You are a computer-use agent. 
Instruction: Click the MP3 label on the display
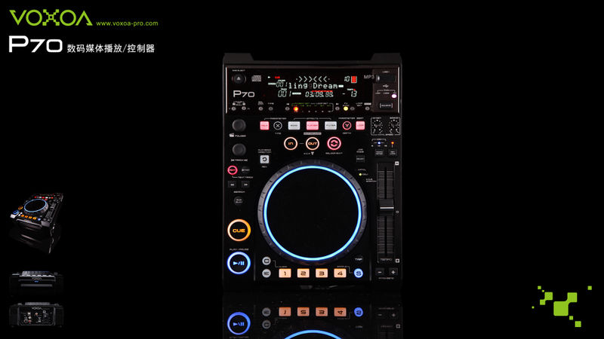click(x=368, y=77)
